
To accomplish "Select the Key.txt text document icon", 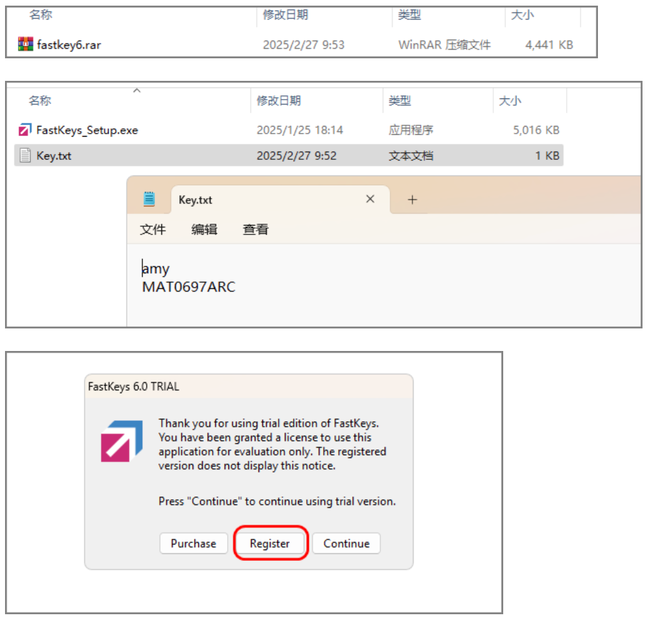I will point(25,155).
